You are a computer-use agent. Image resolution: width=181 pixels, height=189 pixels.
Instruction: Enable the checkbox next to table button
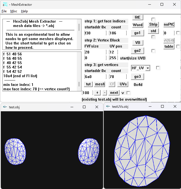pyautogui.click(x=178, y=46)
